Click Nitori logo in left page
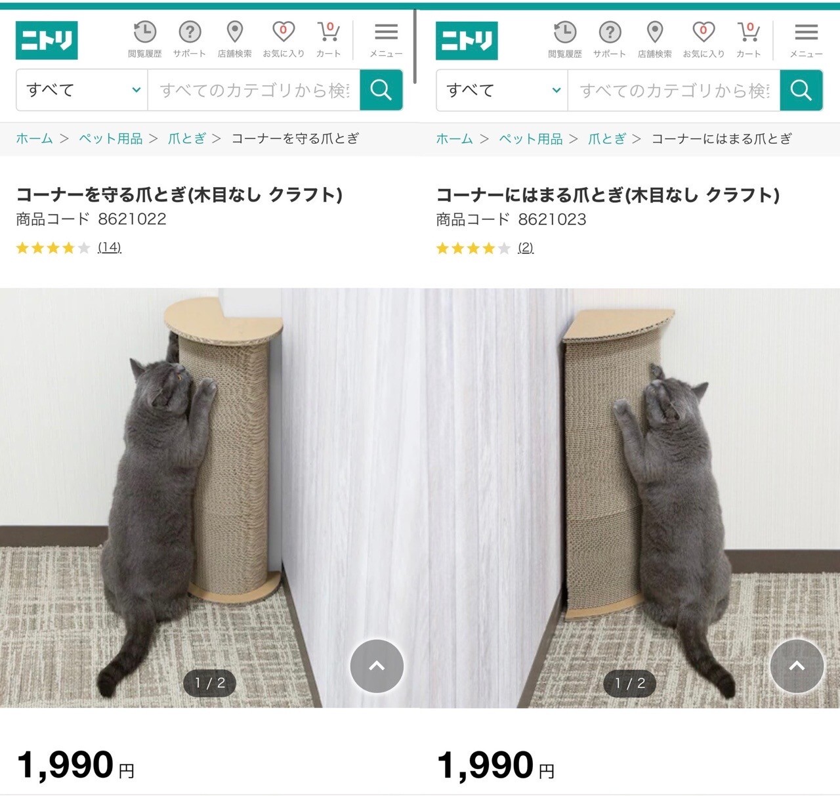The width and height of the screenshot is (840, 796). coord(47,40)
